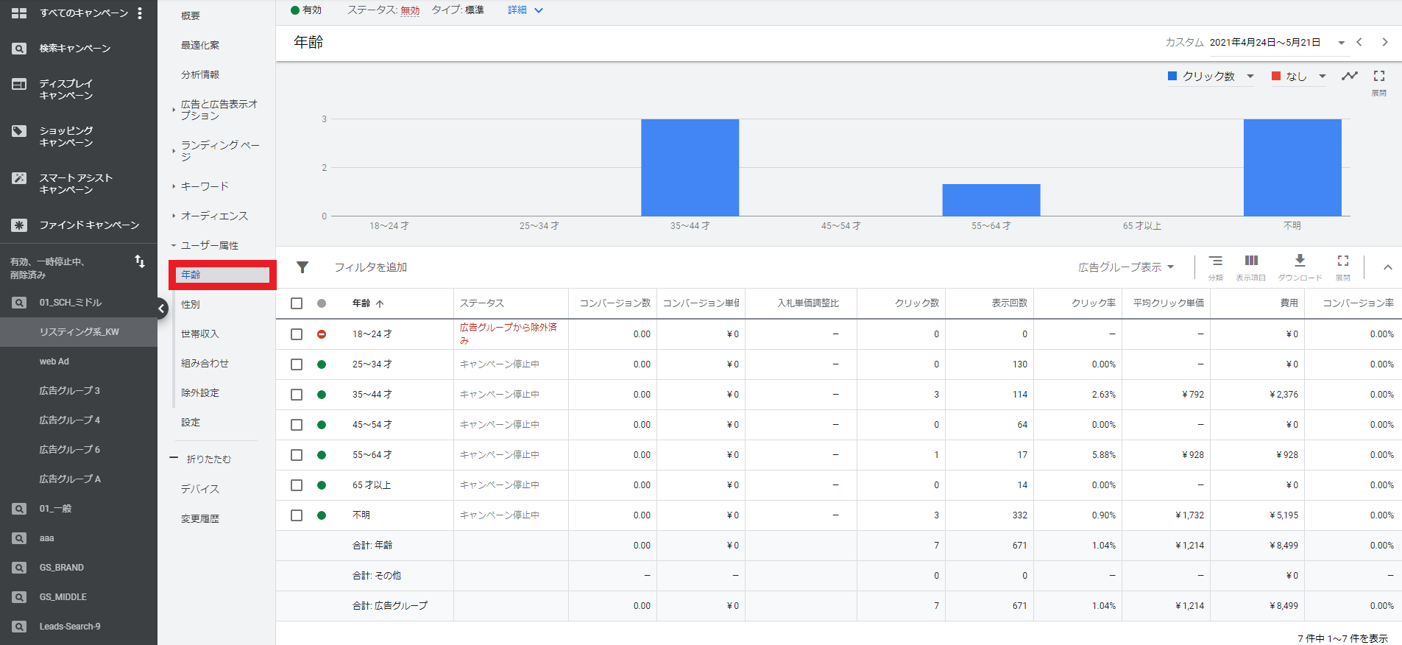This screenshot has height=645, width=1402.
Task: Open the 概要 page
Action: pos(191,15)
